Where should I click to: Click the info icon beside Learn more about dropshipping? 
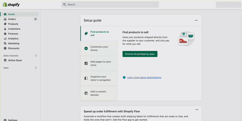tap(124, 78)
